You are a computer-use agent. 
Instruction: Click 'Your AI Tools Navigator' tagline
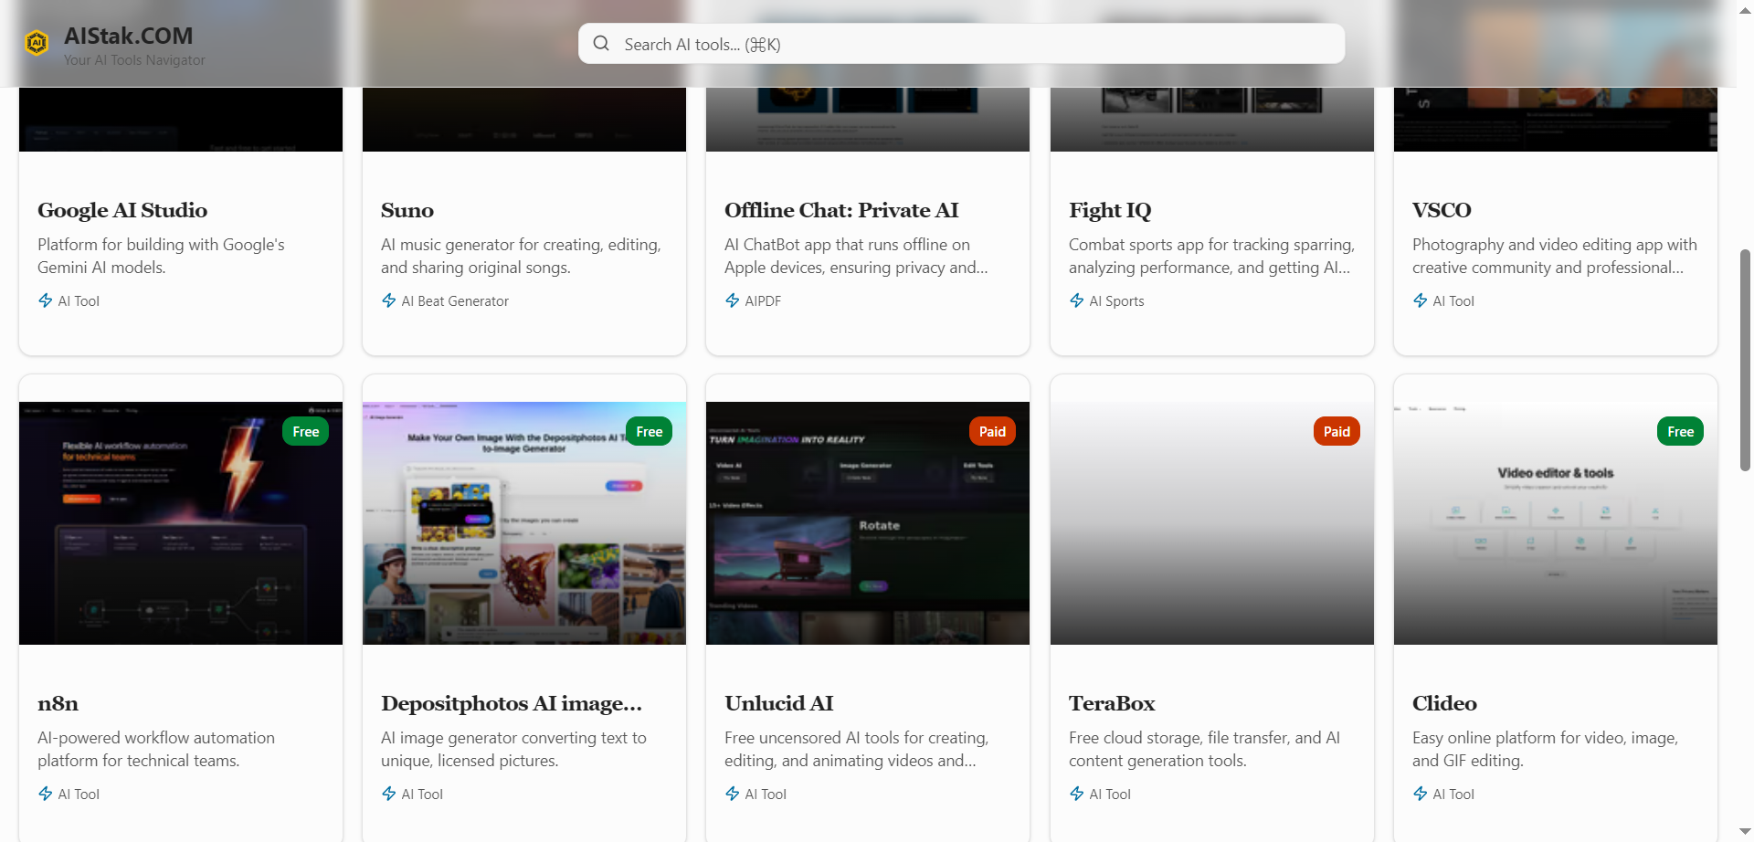tap(134, 59)
